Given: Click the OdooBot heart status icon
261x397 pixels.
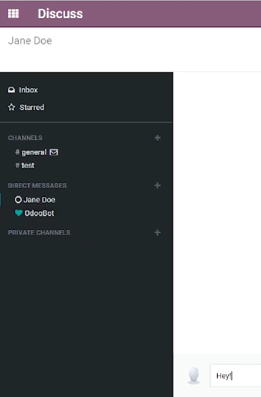Looking at the screenshot, I should pos(19,213).
